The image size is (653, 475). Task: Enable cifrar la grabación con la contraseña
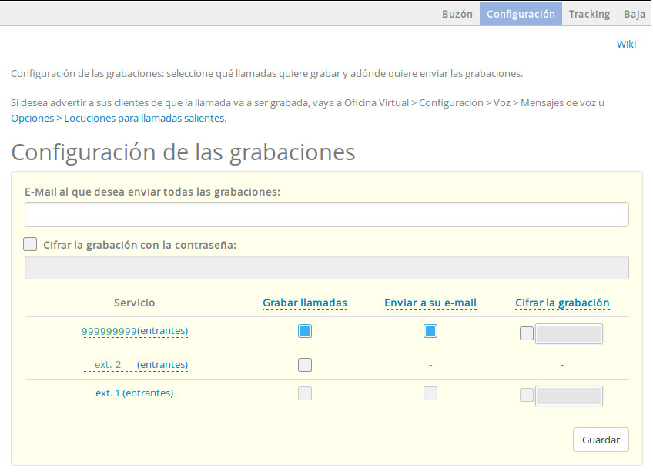(x=30, y=243)
